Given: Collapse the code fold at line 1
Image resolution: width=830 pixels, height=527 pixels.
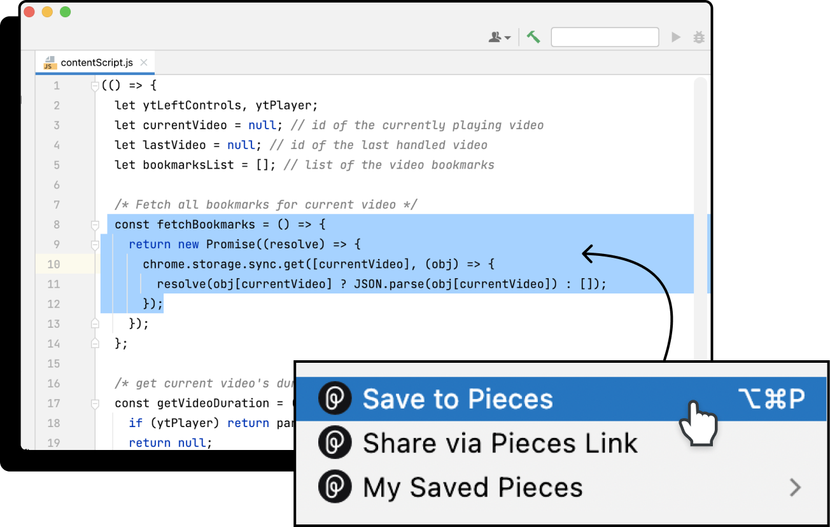Looking at the screenshot, I should pos(95,86).
